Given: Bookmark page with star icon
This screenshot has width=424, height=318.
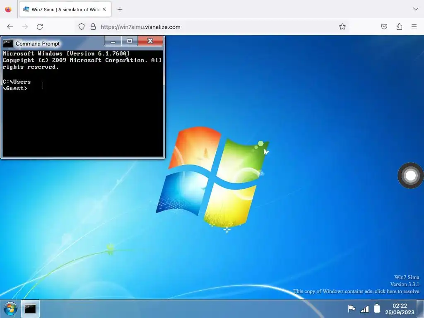Looking at the screenshot, I should click(x=342, y=26).
